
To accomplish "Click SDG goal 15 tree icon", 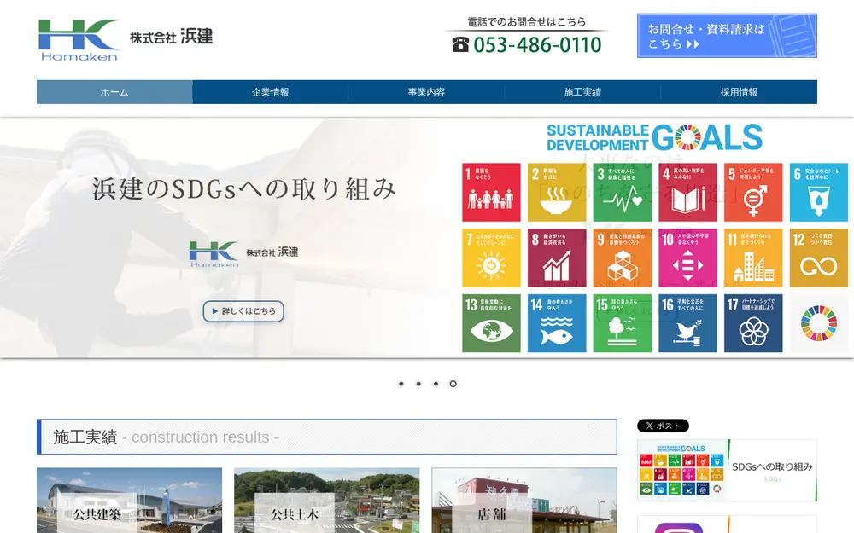I will pos(622,323).
